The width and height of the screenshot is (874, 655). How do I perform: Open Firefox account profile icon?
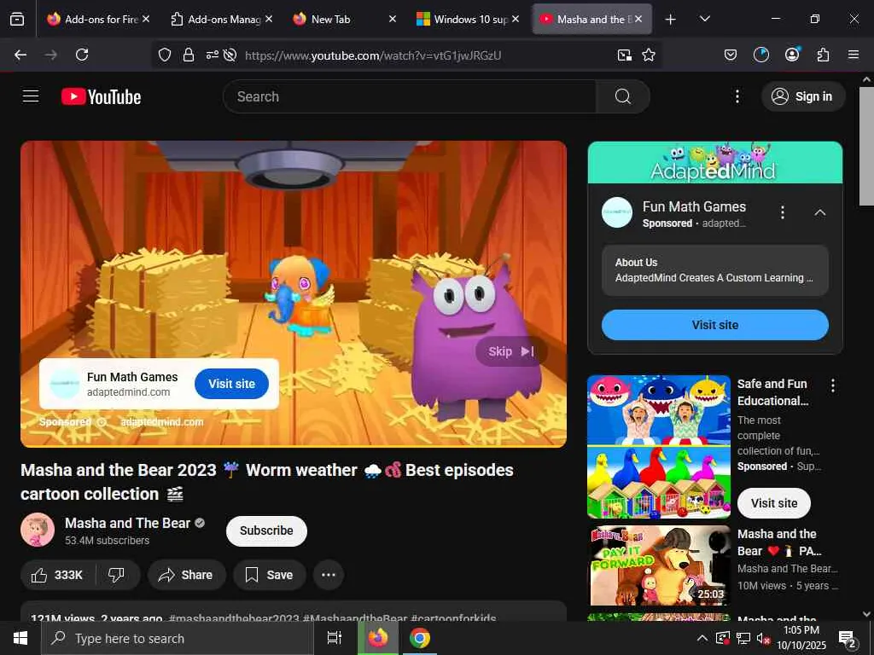792,54
